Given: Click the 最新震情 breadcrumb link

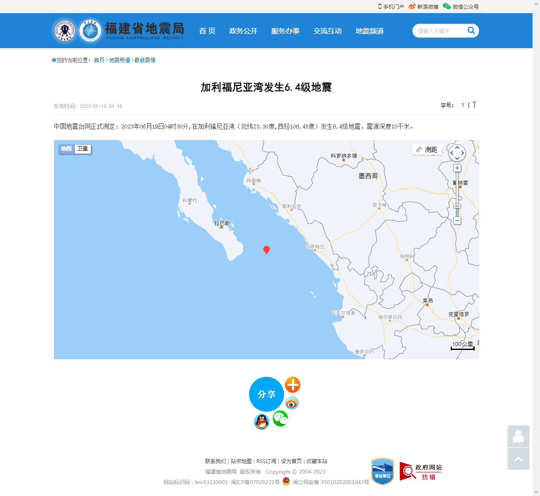Looking at the screenshot, I should click(x=145, y=60).
